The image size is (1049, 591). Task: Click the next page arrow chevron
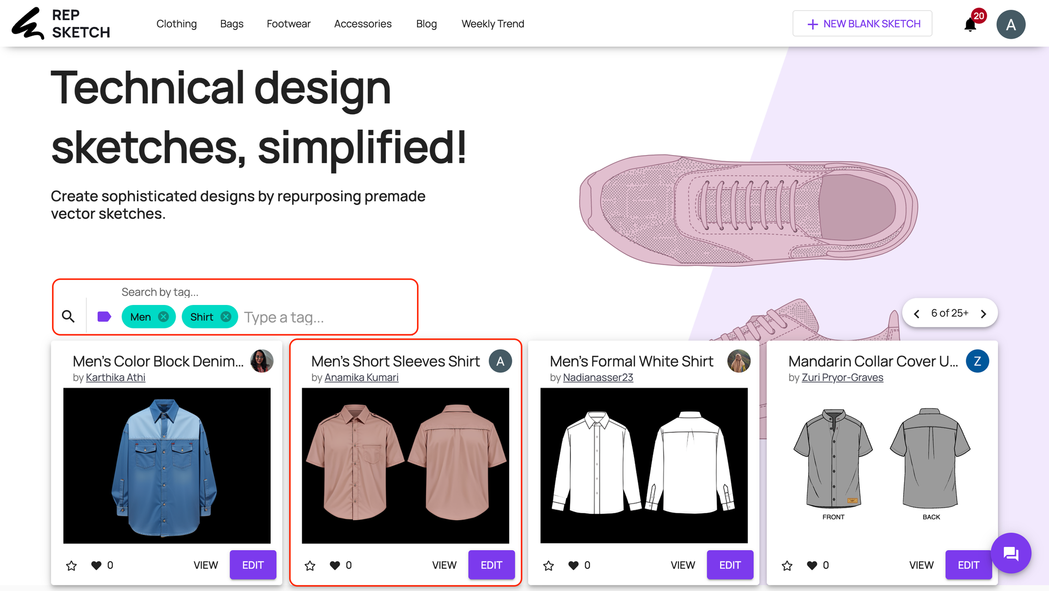tap(983, 312)
